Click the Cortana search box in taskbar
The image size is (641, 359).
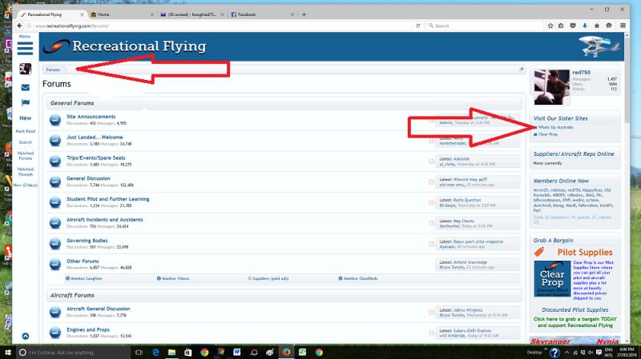[74, 353]
